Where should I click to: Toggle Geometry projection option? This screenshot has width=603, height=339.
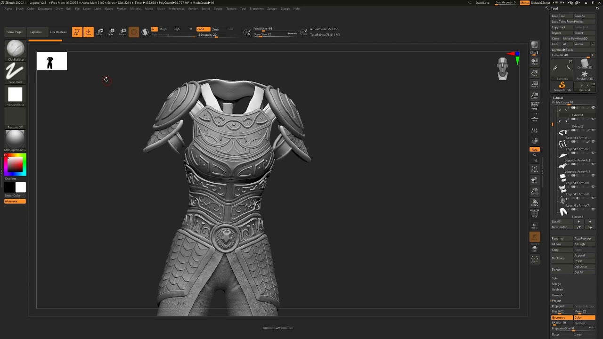[x=562, y=318]
